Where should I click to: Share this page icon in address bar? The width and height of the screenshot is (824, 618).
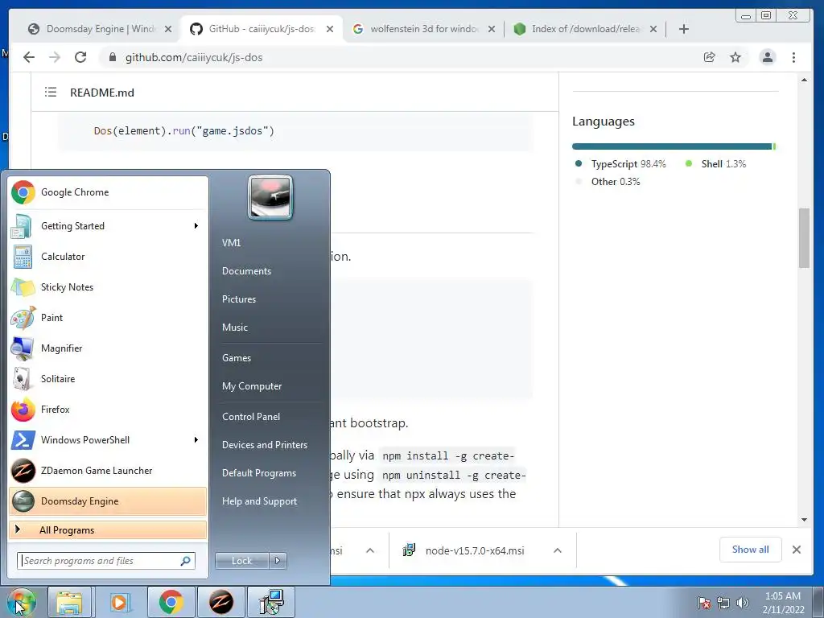pyautogui.click(x=710, y=57)
